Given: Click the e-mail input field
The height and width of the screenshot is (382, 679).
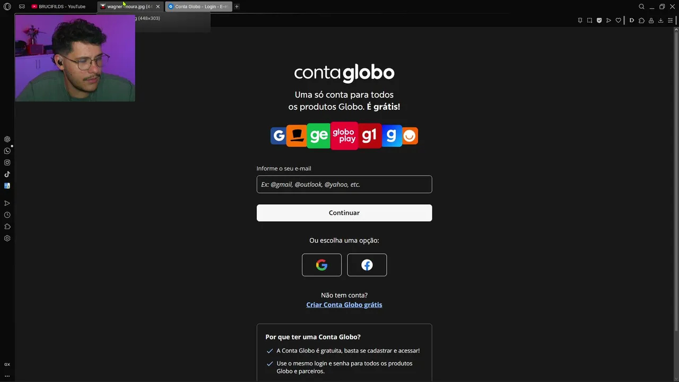Looking at the screenshot, I should click(344, 184).
